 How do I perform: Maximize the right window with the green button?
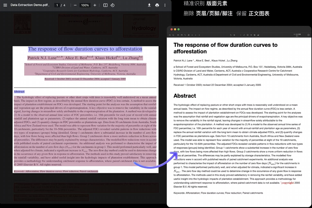tap(179, 29)
